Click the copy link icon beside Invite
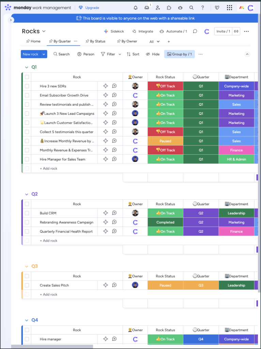Image resolution: width=261 pixels, height=349 pixels. tap(236, 31)
